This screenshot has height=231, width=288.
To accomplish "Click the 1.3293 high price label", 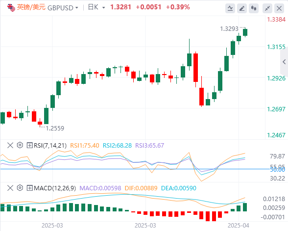I will point(229,28).
